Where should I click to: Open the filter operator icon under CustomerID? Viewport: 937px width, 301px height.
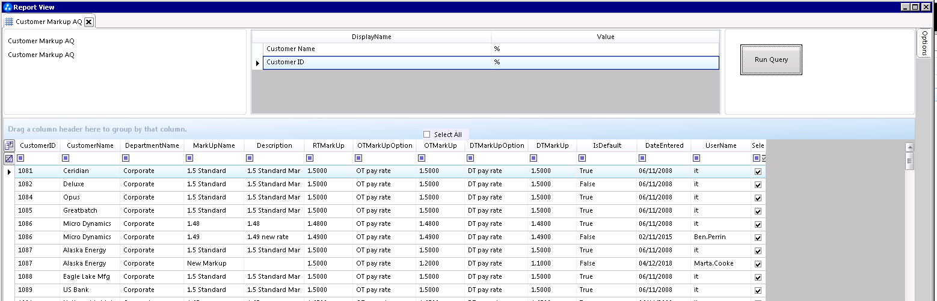coord(20,158)
